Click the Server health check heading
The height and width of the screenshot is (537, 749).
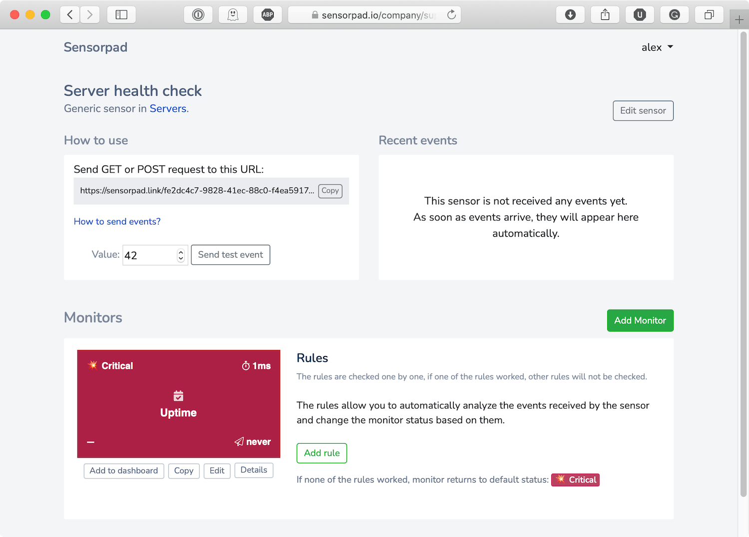pos(133,91)
